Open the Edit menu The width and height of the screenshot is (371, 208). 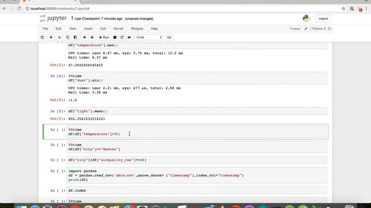[x=59, y=28]
